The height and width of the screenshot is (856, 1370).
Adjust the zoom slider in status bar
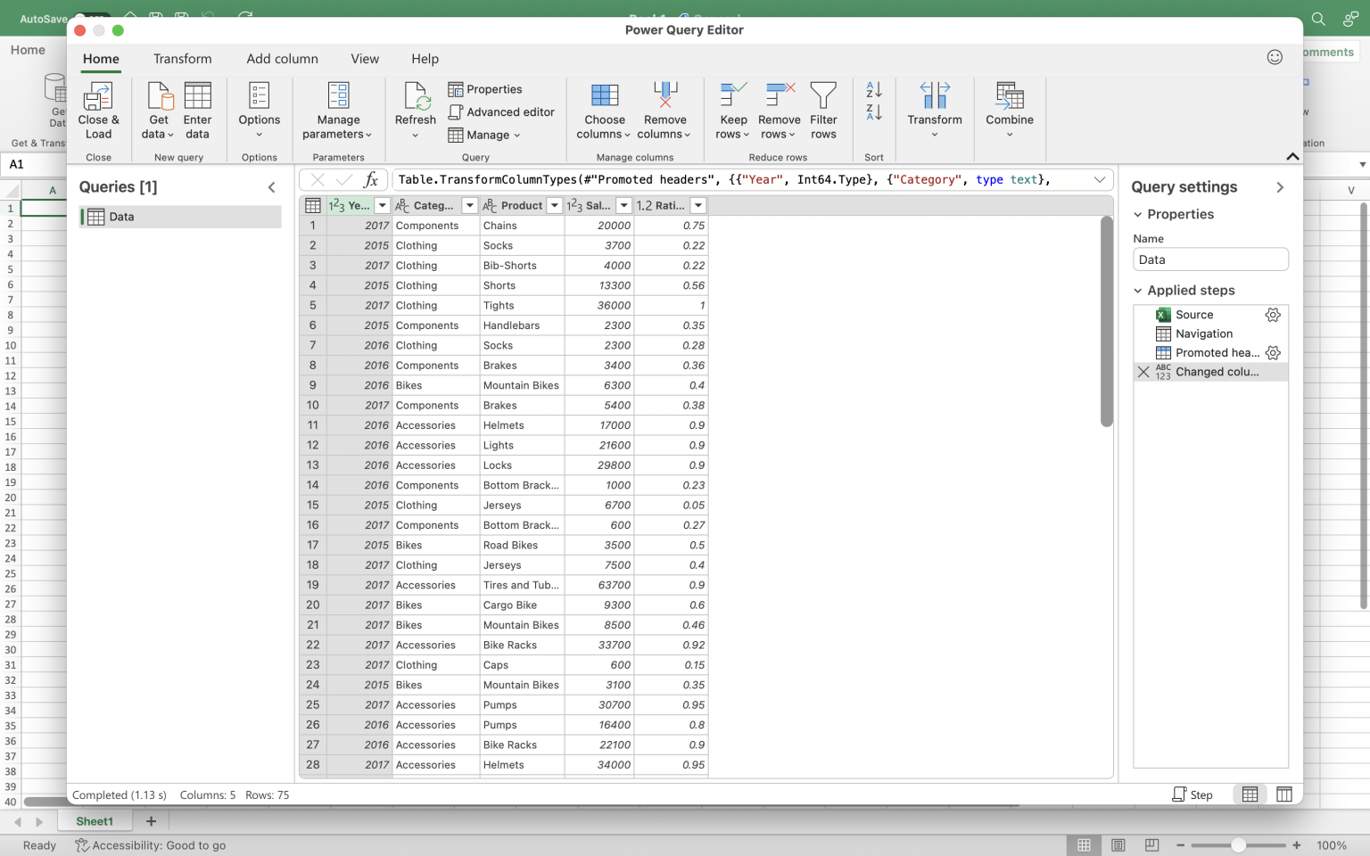tap(1239, 844)
